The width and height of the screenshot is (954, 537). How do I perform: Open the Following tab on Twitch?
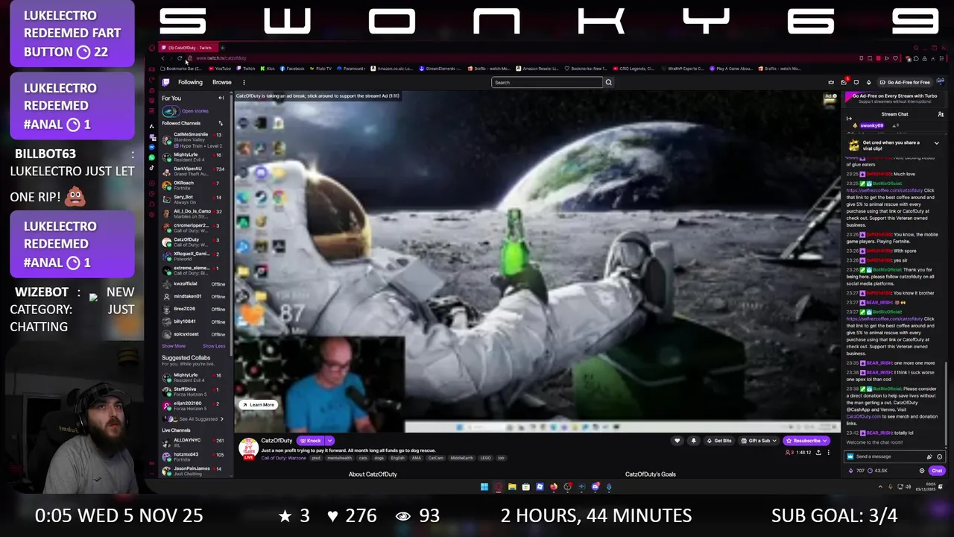pos(190,82)
